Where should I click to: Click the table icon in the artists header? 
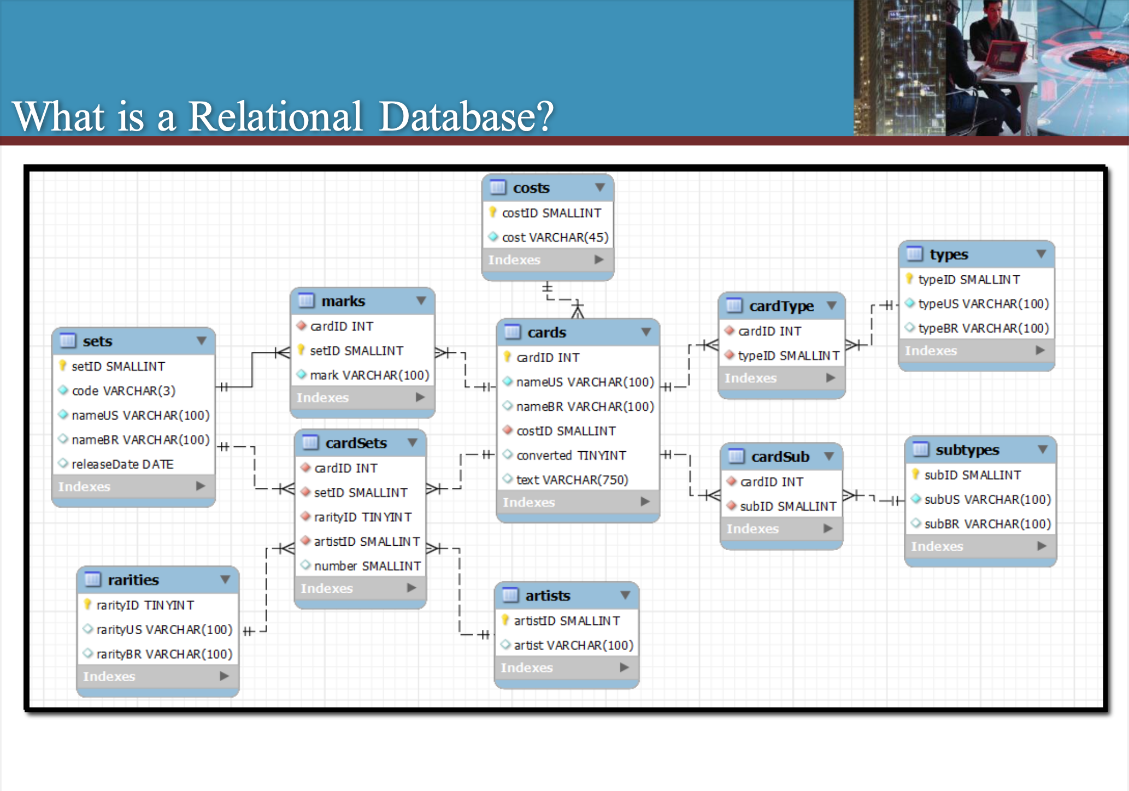(x=510, y=595)
